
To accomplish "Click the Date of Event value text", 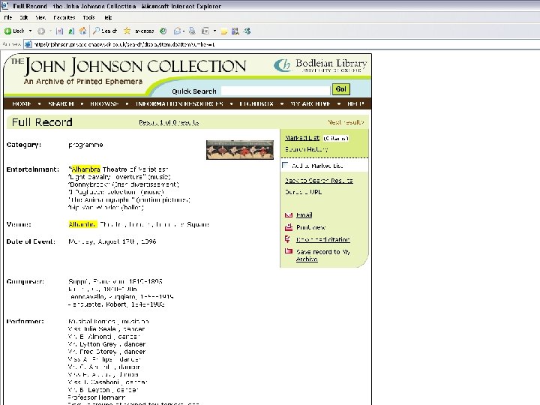I will [112, 241].
